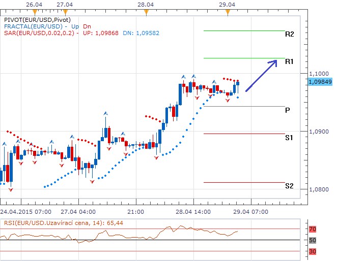Screen dimensions: 337x261
Task: Click the 1,0900 price axis label
Action: pyautogui.click(x=319, y=132)
